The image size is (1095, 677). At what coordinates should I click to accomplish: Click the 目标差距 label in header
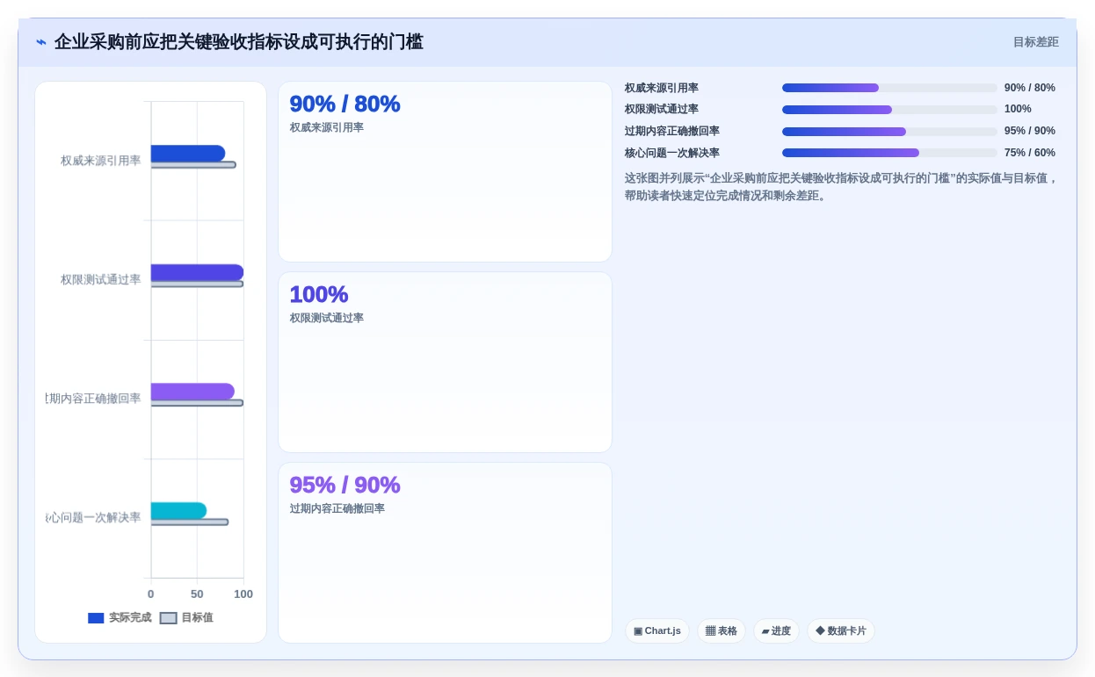click(1035, 42)
